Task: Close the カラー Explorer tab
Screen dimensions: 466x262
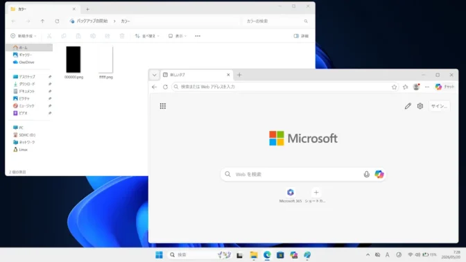Action: click(x=74, y=9)
